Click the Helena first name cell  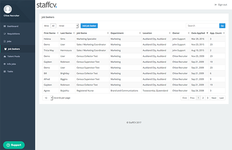(51, 39)
